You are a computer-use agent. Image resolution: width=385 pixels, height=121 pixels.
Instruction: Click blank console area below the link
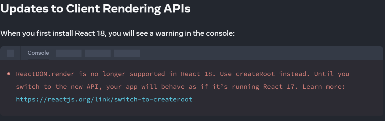click(x=192, y=109)
